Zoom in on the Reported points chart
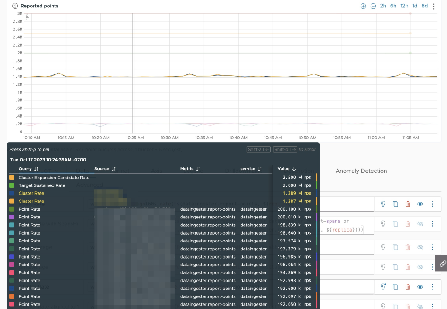 point(363,6)
